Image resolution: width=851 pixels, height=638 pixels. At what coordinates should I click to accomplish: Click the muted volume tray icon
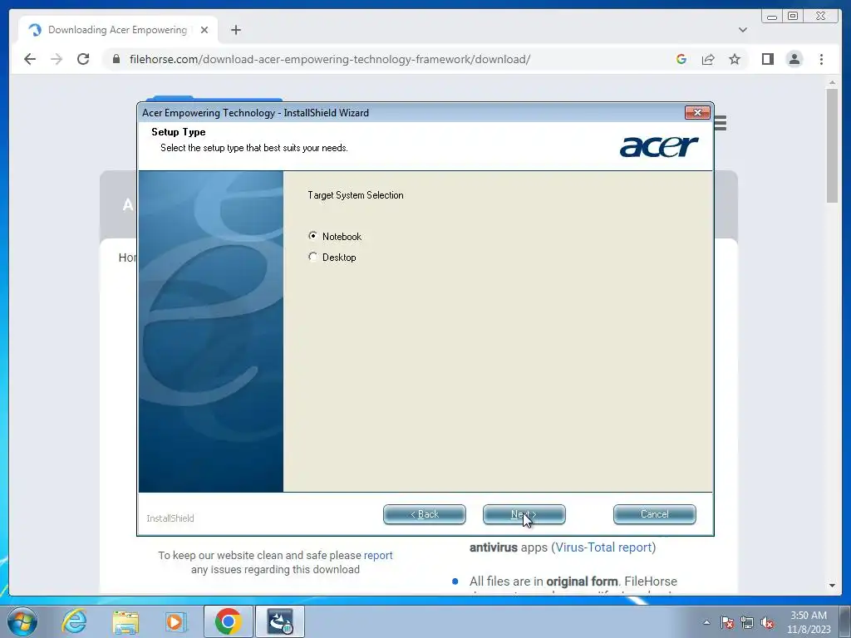pos(767,623)
